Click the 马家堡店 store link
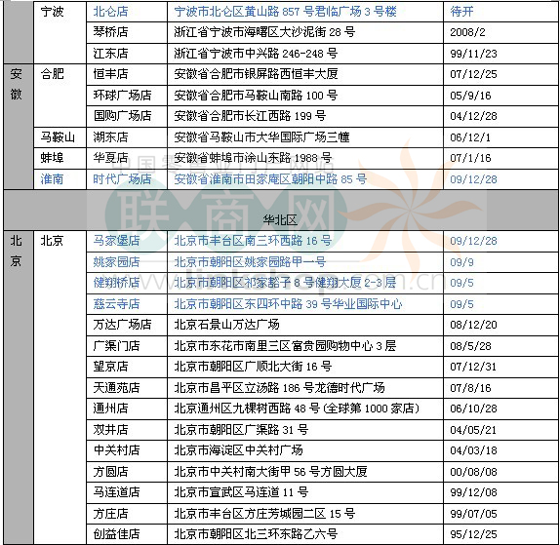The width and height of the screenshot is (560, 545). tap(116, 241)
